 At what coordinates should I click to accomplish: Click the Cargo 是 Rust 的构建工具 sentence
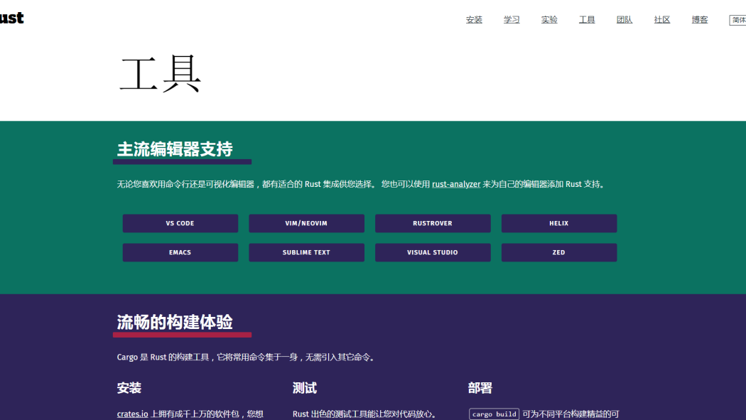click(x=247, y=357)
